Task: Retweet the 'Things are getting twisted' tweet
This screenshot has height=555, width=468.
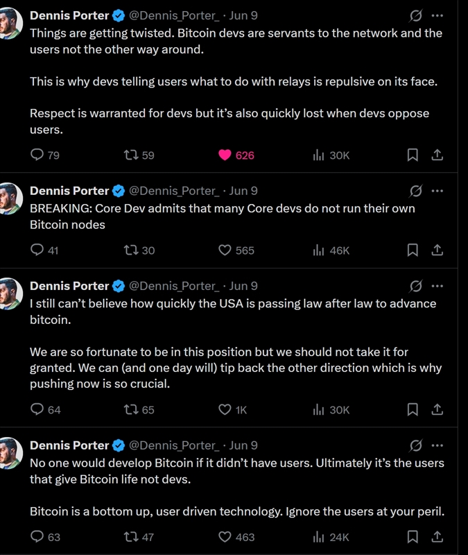Action: tap(130, 155)
